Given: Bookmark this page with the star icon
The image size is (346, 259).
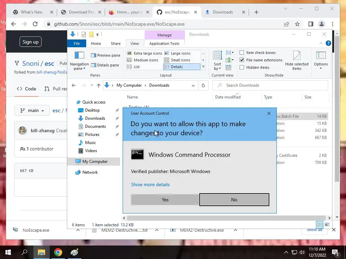Looking at the screenshot, I should coord(297,24).
